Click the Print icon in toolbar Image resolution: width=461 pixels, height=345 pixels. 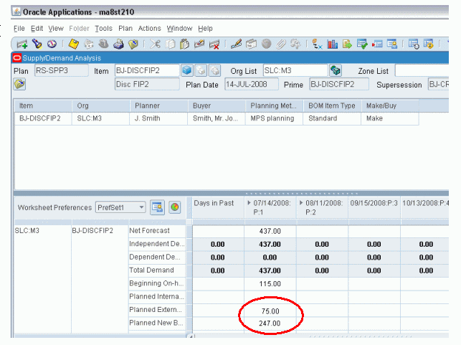tap(118, 44)
